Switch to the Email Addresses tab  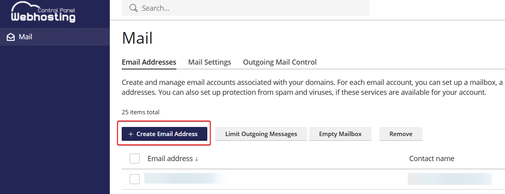tap(149, 62)
